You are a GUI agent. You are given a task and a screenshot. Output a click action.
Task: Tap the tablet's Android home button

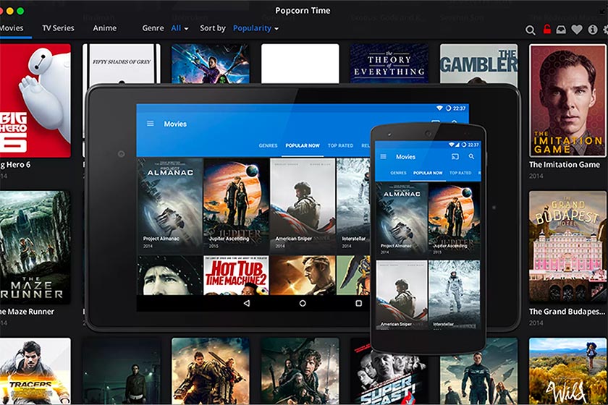(303, 303)
